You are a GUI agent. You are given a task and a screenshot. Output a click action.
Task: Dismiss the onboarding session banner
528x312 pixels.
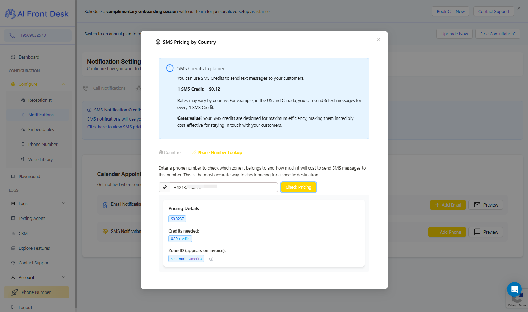click(x=519, y=8)
